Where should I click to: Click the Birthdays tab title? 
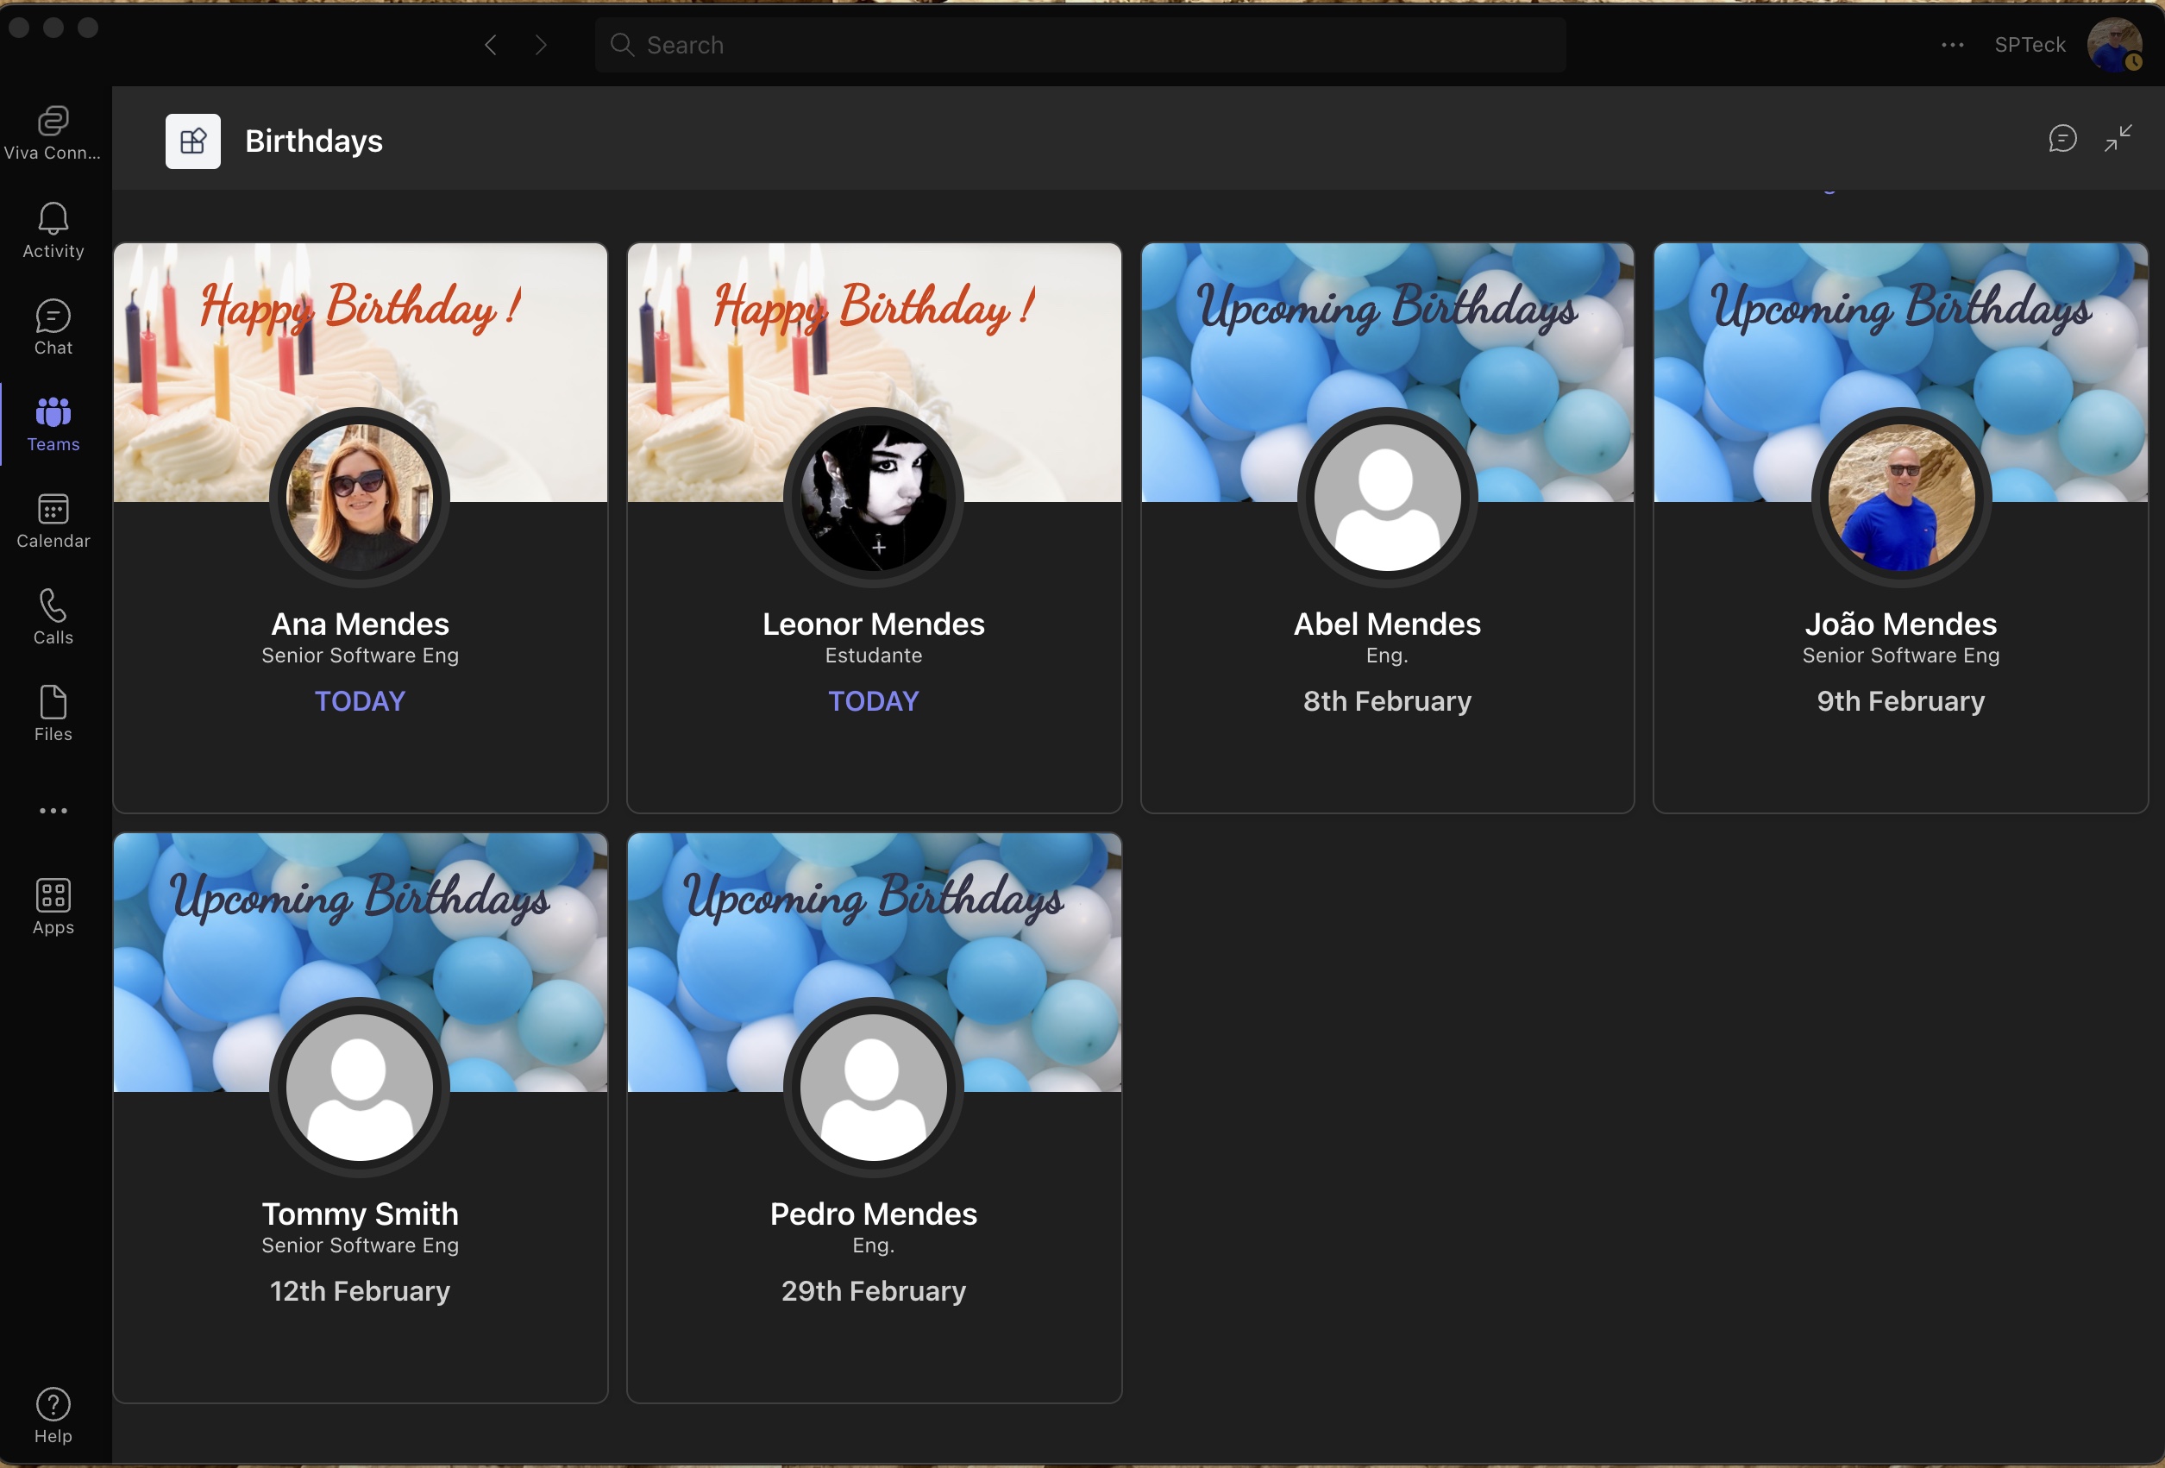click(314, 141)
